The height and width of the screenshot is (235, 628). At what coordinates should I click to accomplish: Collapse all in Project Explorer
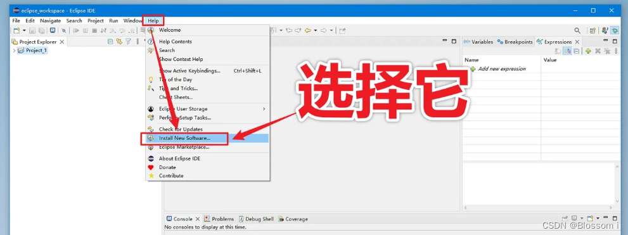pyautogui.click(x=110, y=41)
